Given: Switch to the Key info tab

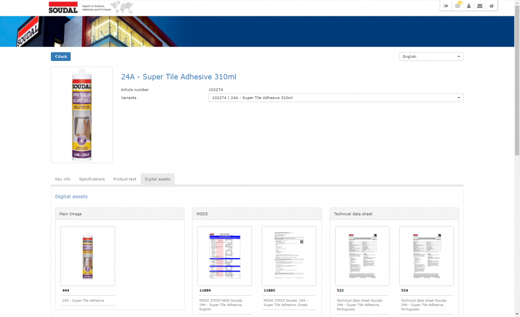Looking at the screenshot, I should pyautogui.click(x=63, y=179).
